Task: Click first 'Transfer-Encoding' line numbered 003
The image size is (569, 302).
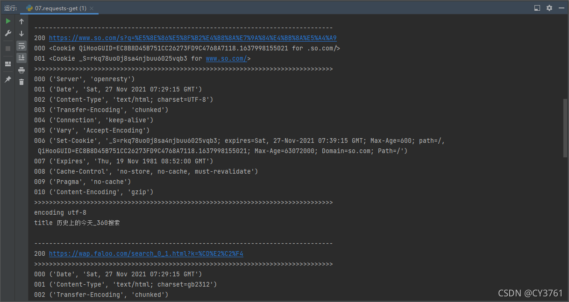Action: (101, 110)
